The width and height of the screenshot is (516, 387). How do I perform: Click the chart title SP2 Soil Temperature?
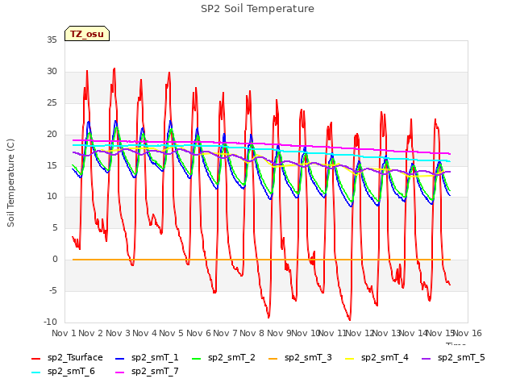click(257, 9)
